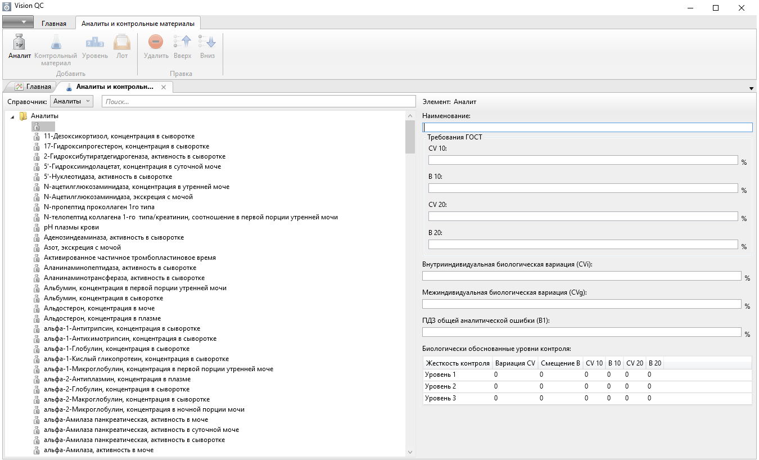The image size is (759, 460).
Task: Select N-телопептид коллагена 1-го типа/креатинин row
Action: [x=191, y=217]
